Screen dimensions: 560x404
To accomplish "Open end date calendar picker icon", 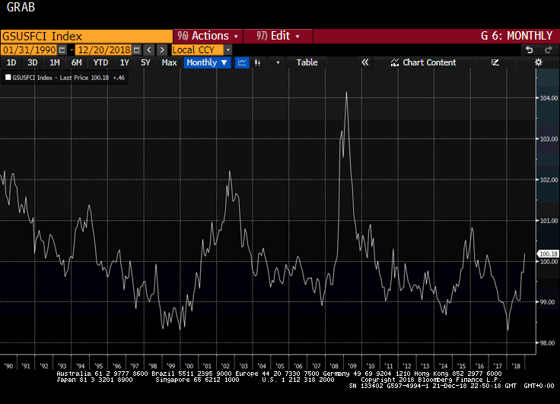I will coord(137,49).
